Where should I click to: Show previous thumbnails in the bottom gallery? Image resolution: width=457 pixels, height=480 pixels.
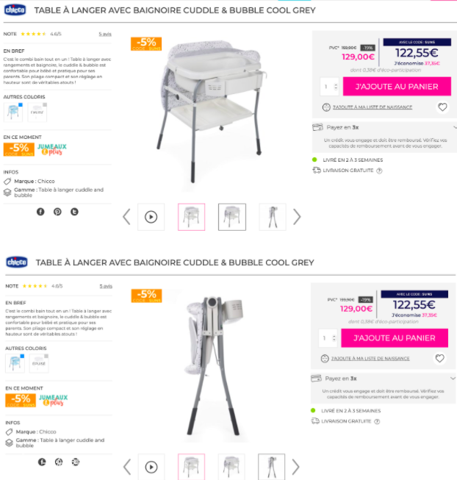pyautogui.click(x=127, y=467)
